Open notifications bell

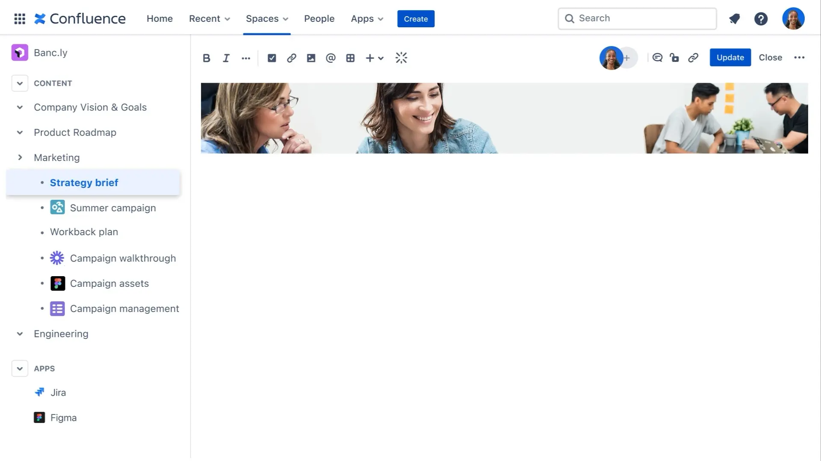pos(734,19)
